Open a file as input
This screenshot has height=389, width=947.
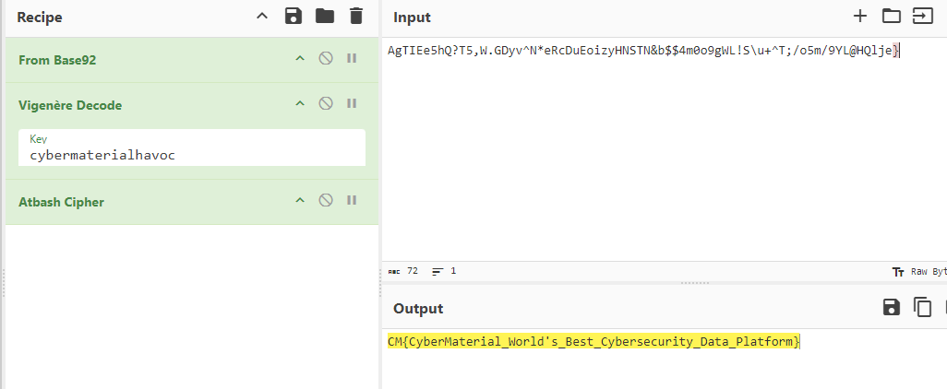pos(922,16)
